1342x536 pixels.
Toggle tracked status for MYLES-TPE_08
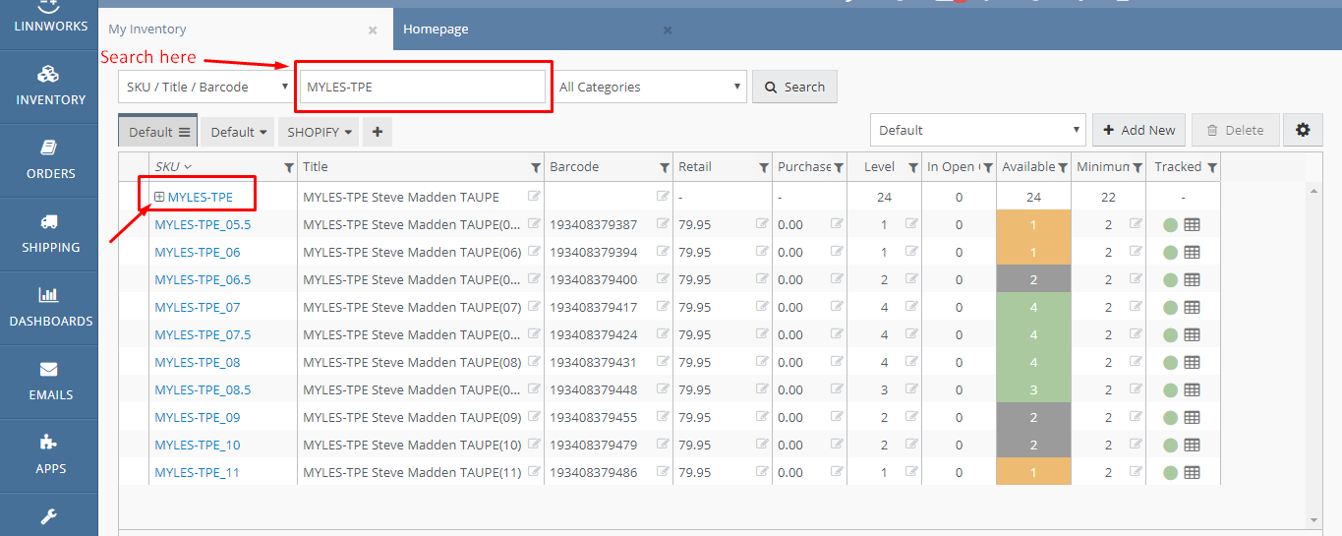pos(1170,362)
